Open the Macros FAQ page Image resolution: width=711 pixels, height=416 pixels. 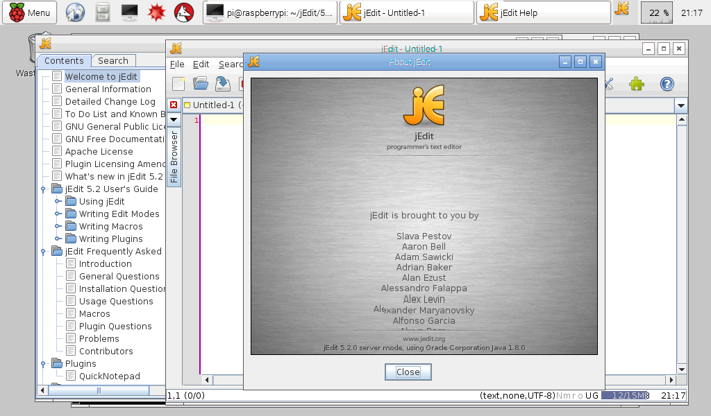pyautogui.click(x=94, y=313)
